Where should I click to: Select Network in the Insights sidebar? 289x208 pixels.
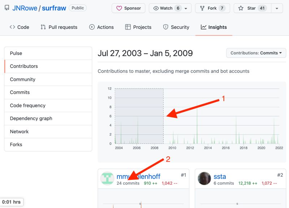[19, 131]
